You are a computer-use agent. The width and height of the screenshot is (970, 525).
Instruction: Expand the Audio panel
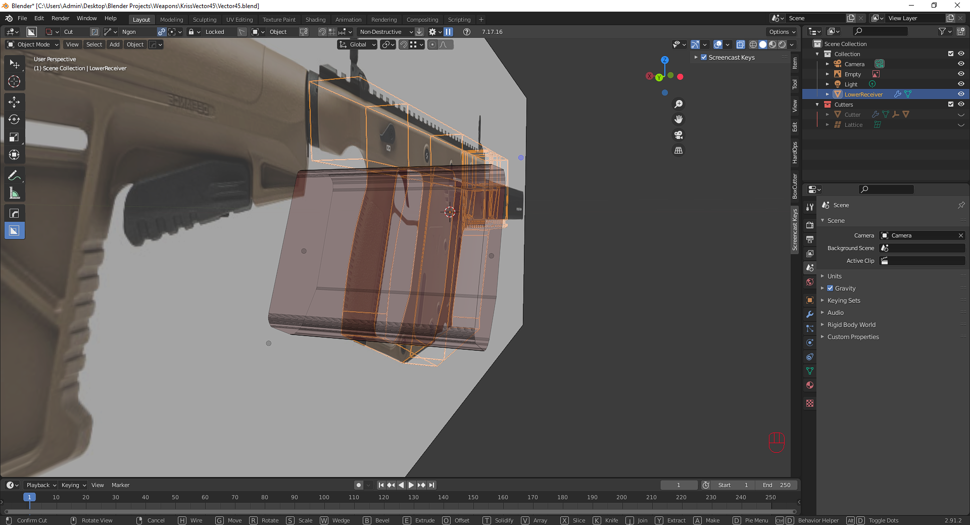(836, 313)
